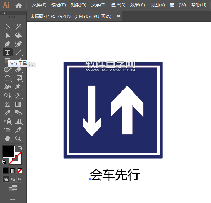Select the Puppet Warp pin tool

(x=18, y=87)
